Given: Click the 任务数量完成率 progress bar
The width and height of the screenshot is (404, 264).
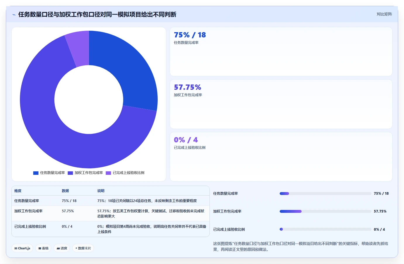Looking at the screenshot, I should coord(325,194).
